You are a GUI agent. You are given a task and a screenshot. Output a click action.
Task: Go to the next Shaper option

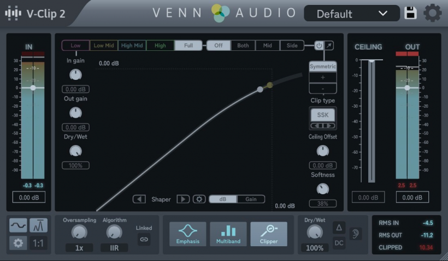[x=183, y=199]
